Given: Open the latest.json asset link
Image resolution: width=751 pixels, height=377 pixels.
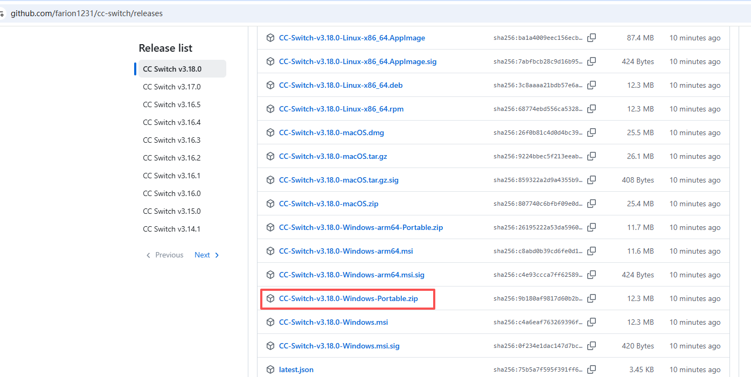Looking at the screenshot, I should pyautogui.click(x=296, y=369).
